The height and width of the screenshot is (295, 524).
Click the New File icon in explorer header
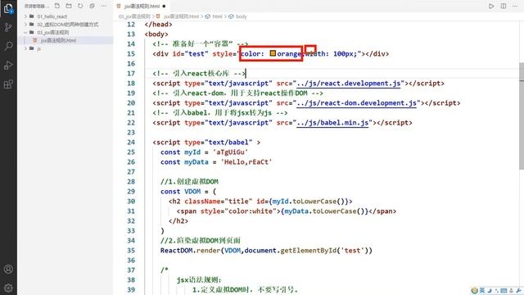pos(57,6)
